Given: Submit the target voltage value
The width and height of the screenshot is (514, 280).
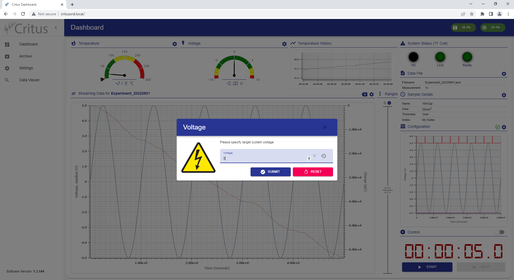Looking at the screenshot, I should pyautogui.click(x=270, y=172).
